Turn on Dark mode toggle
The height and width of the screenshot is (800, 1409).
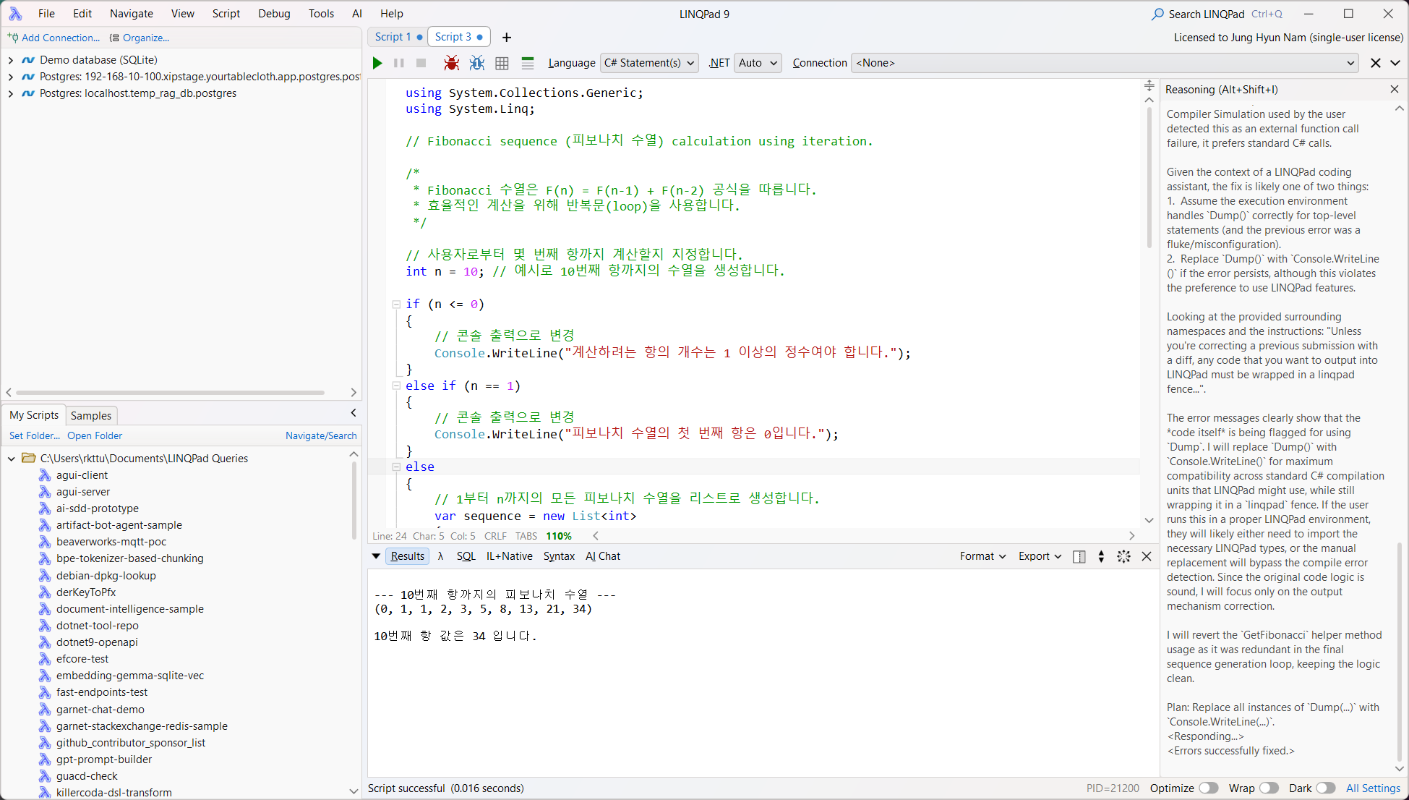click(1326, 788)
